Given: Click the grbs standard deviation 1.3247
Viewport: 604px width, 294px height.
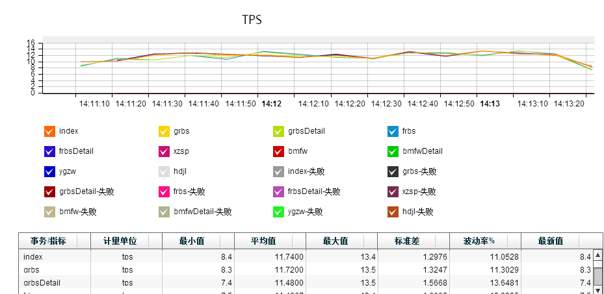Looking at the screenshot, I should pos(436,270).
